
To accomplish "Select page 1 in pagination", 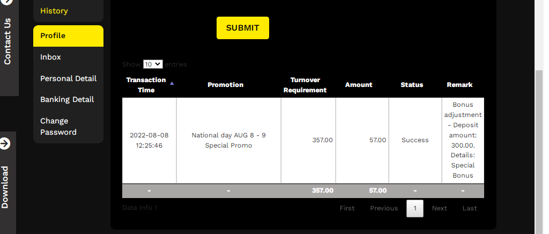I will (x=415, y=208).
